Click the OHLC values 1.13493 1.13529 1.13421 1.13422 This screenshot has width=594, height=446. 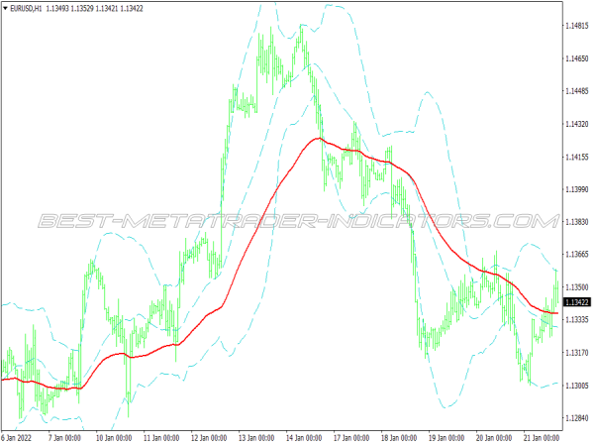[94, 8]
